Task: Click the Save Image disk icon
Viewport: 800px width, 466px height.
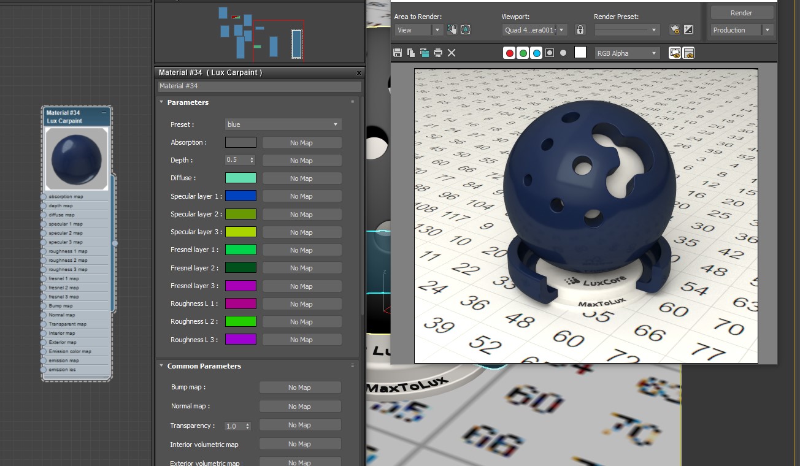Action: pos(398,53)
